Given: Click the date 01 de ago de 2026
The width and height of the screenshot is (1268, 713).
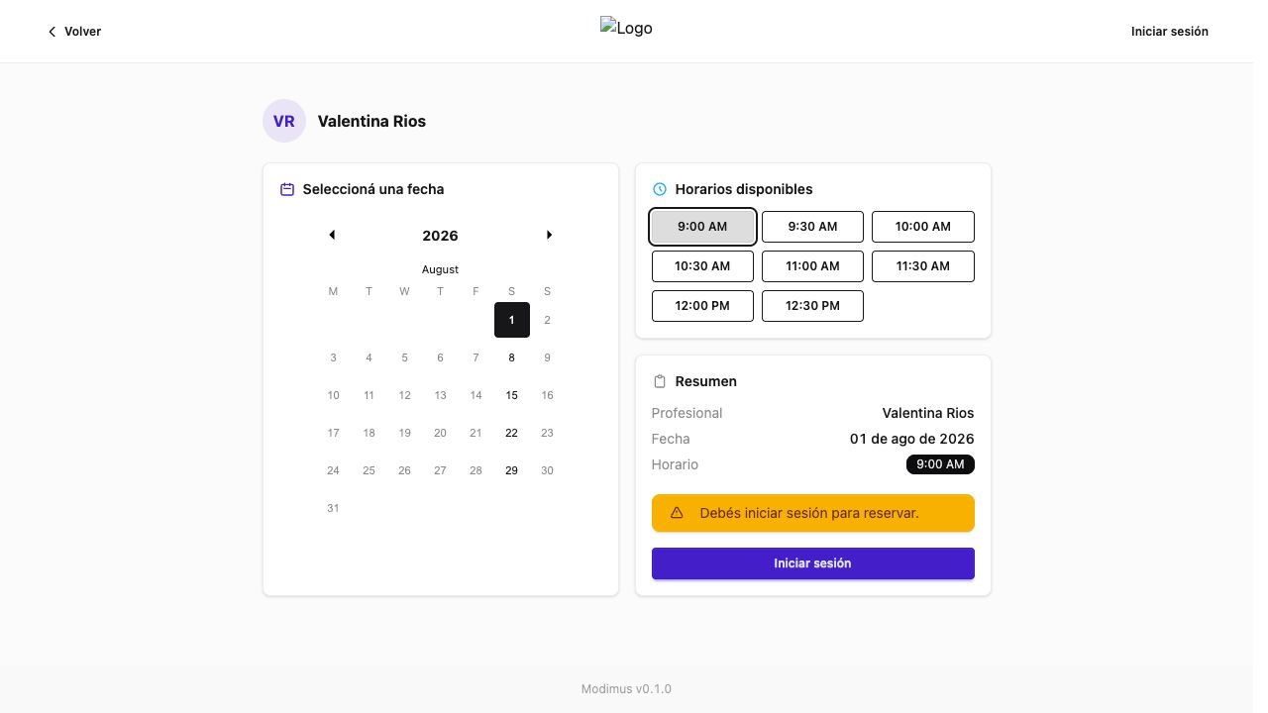Looking at the screenshot, I should pyautogui.click(x=912, y=439).
